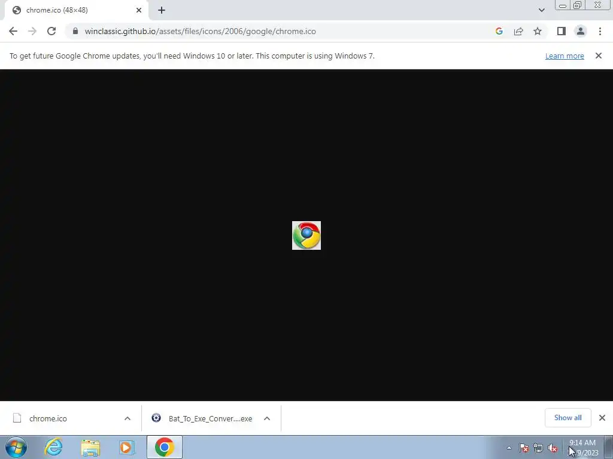Open the tab search dropdown
Screen dimensions: 613x459
[x=541, y=10]
